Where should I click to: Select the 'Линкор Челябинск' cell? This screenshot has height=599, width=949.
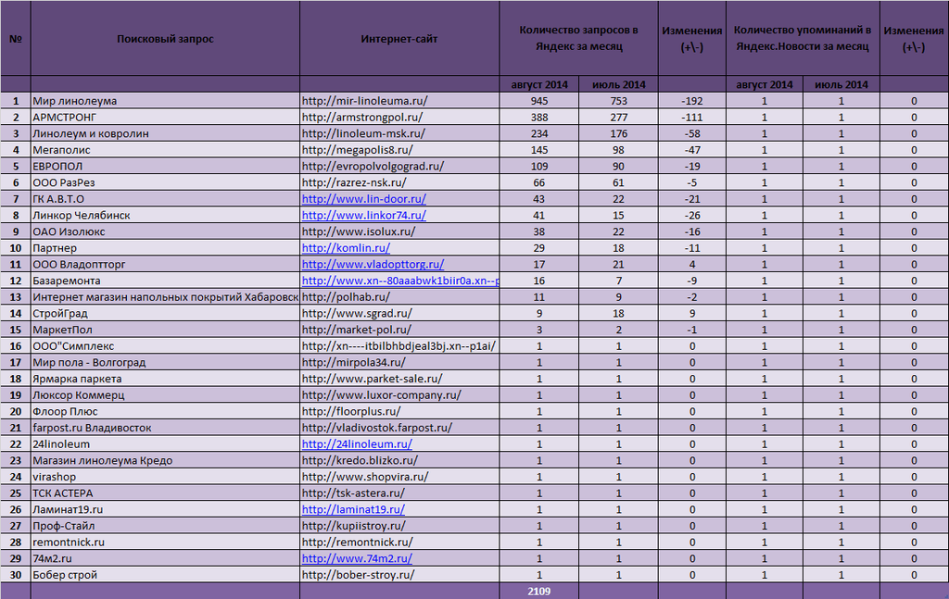165,215
